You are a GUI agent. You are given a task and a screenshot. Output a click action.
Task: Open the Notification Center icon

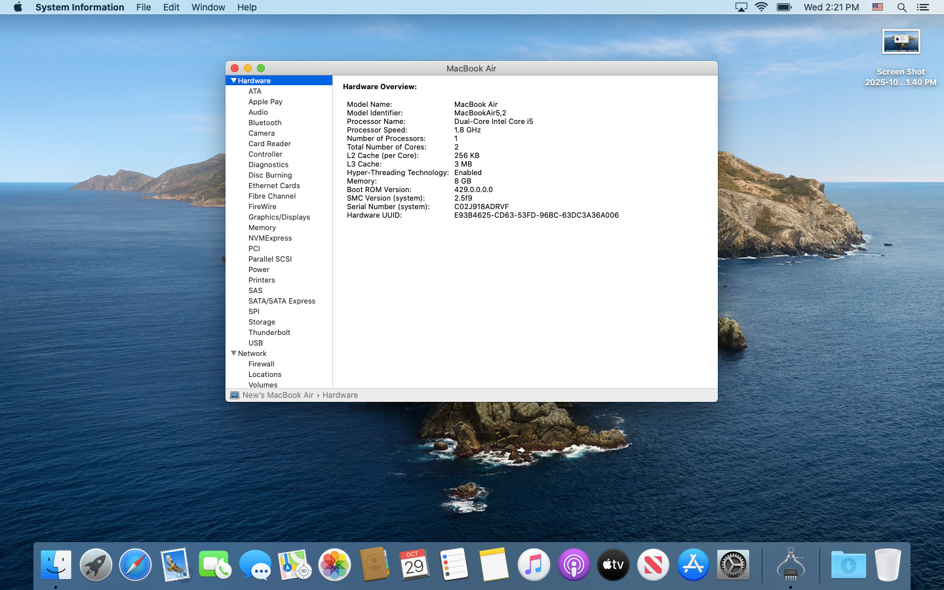pyautogui.click(x=923, y=7)
